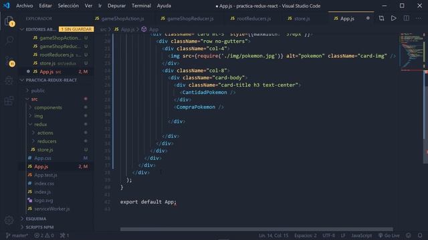This screenshot has height=240, width=428.
Task: Click the code minimap preview
Action: coord(412,52)
